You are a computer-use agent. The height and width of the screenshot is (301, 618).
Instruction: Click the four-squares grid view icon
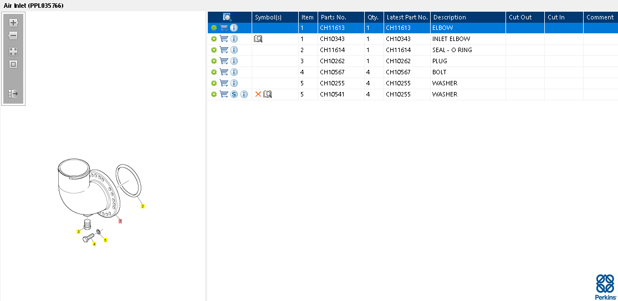click(13, 51)
